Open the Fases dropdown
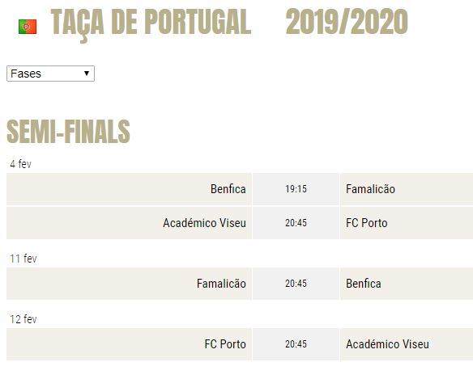 (x=50, y=74)
